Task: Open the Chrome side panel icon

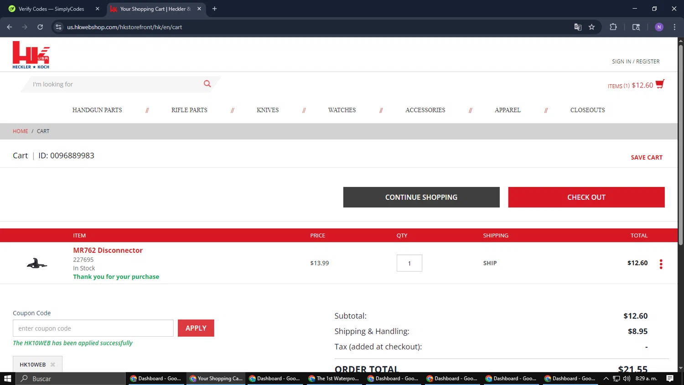Action: (x=636, y=27)
